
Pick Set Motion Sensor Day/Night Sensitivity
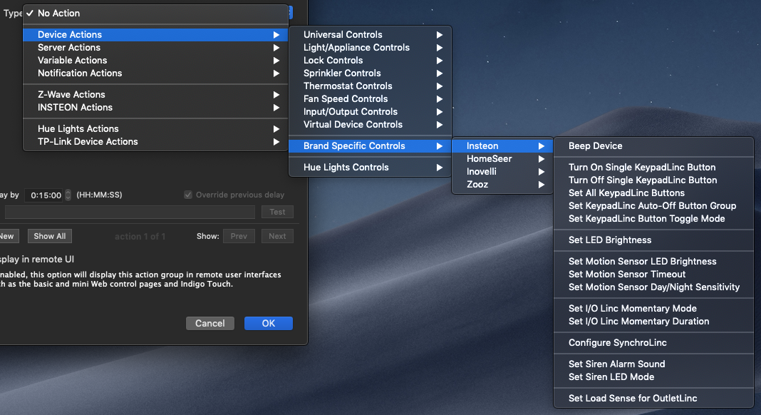(653, 287)
